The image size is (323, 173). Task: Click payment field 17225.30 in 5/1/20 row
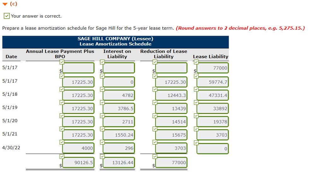click(x=78, y=122)
